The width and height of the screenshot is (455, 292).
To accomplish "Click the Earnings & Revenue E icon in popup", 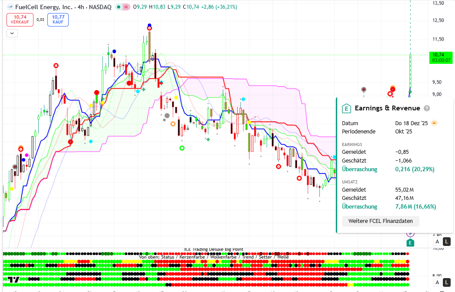I will click(346, 108).
